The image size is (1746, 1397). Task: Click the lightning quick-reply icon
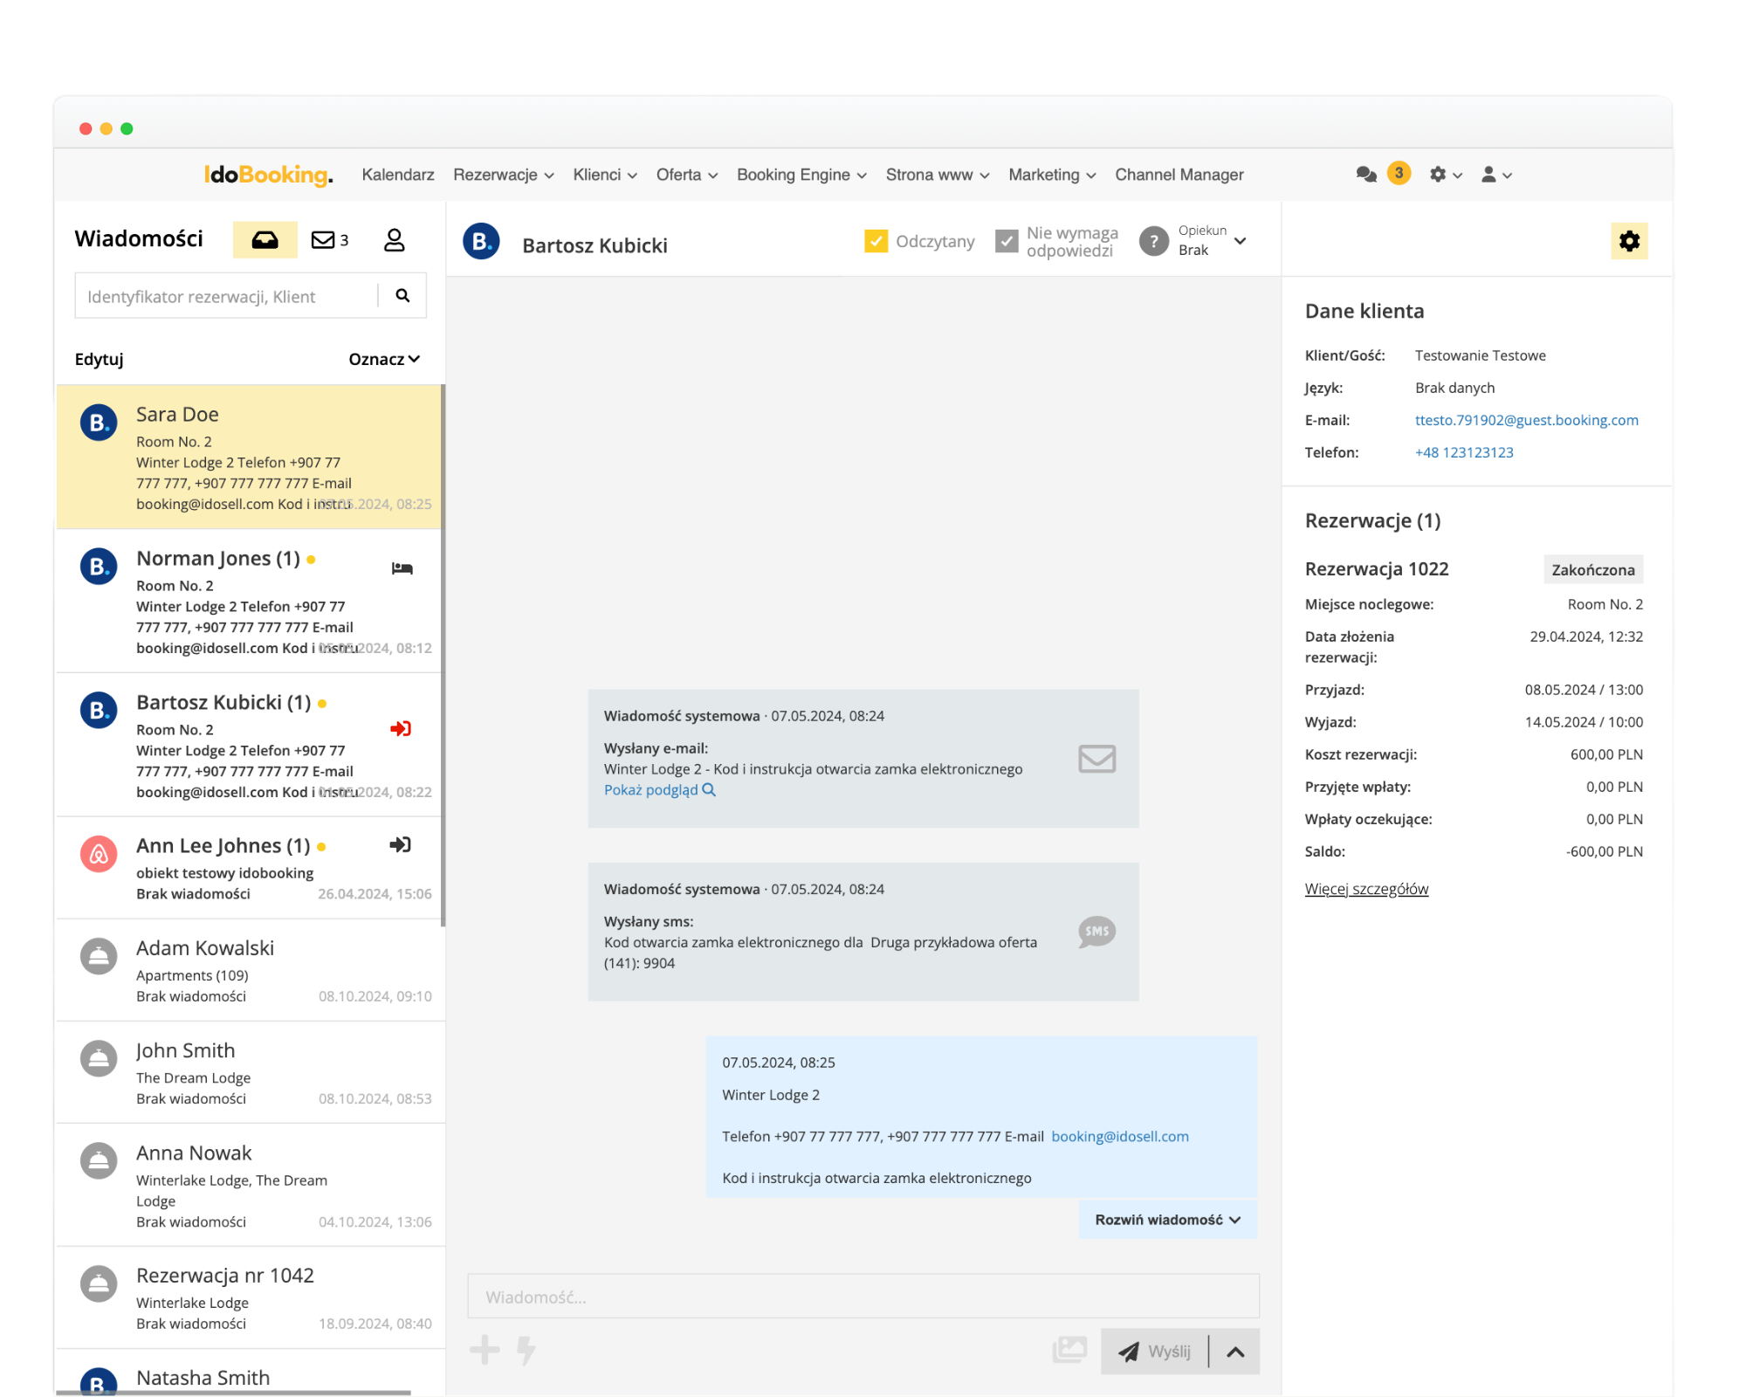coord(526,1350)
